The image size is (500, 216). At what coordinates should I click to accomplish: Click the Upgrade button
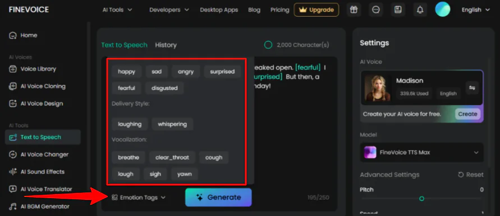[x=316, y=10]
